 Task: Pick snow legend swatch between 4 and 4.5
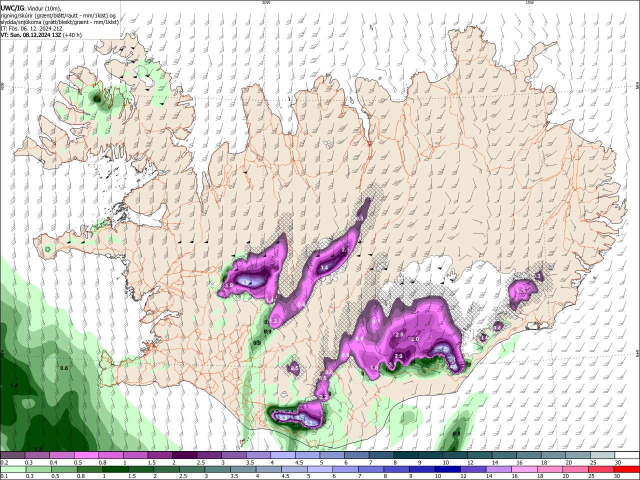coord(282,455)
